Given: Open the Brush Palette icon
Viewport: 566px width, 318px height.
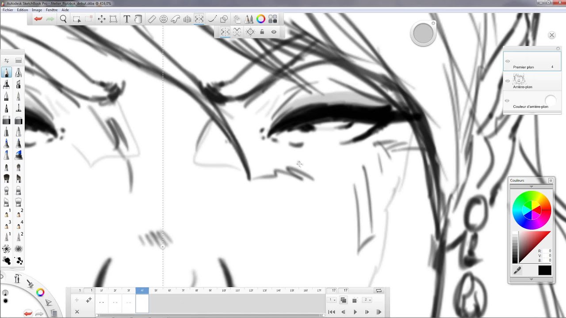Looking at the screenshot, I should [249, 19].
